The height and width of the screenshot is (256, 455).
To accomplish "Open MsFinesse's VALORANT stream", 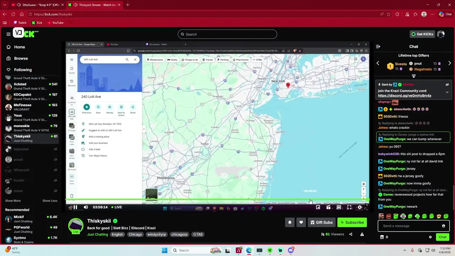I will [x=31, y=107].
